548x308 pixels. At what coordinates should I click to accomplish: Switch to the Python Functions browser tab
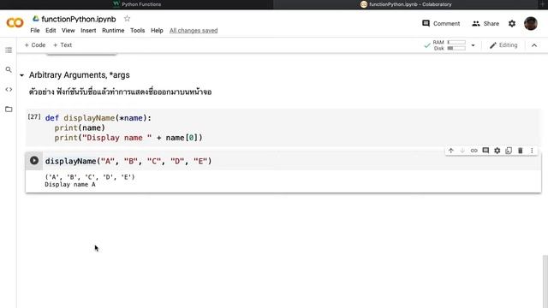[137, 4]
